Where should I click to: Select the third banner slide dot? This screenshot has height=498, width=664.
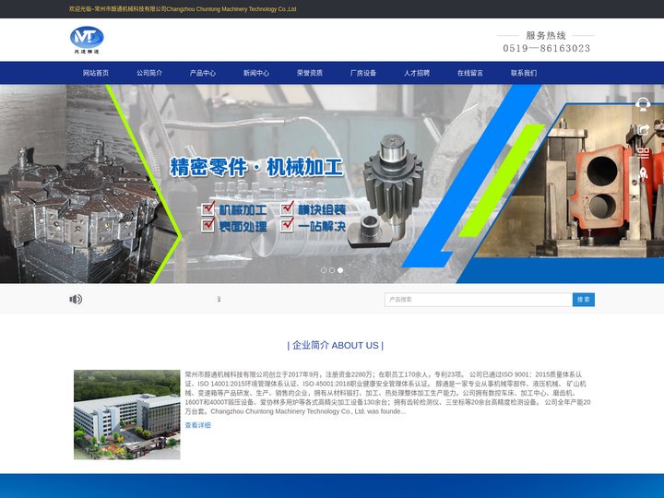(340, 270)
